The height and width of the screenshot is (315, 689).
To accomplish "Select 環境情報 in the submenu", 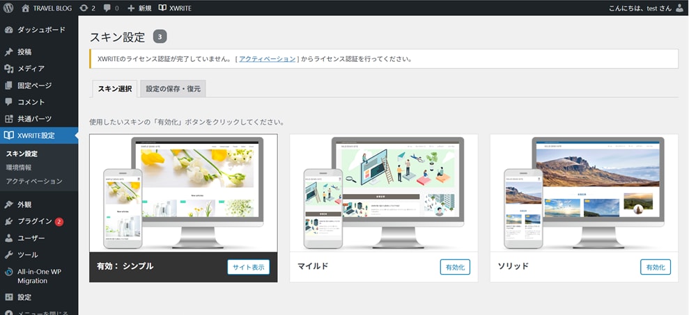I will pos(19,168).
